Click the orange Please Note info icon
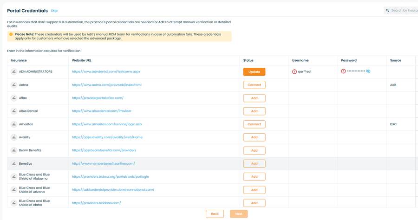This screenshot has height=220, width=418. tap(11, 34)
